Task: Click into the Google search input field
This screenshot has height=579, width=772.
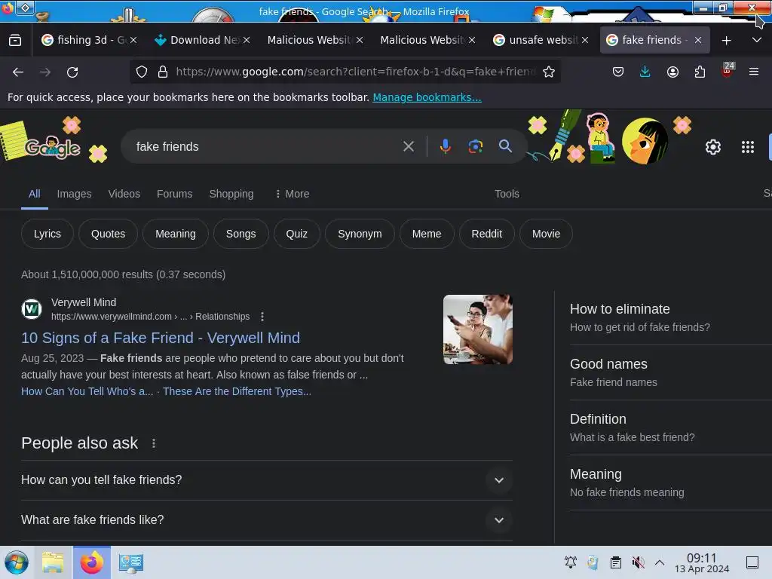Action: pos(266,146)
